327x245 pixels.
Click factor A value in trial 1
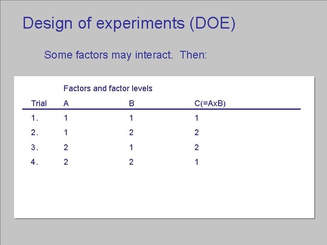pyautogui.click(x=66, y=118)
